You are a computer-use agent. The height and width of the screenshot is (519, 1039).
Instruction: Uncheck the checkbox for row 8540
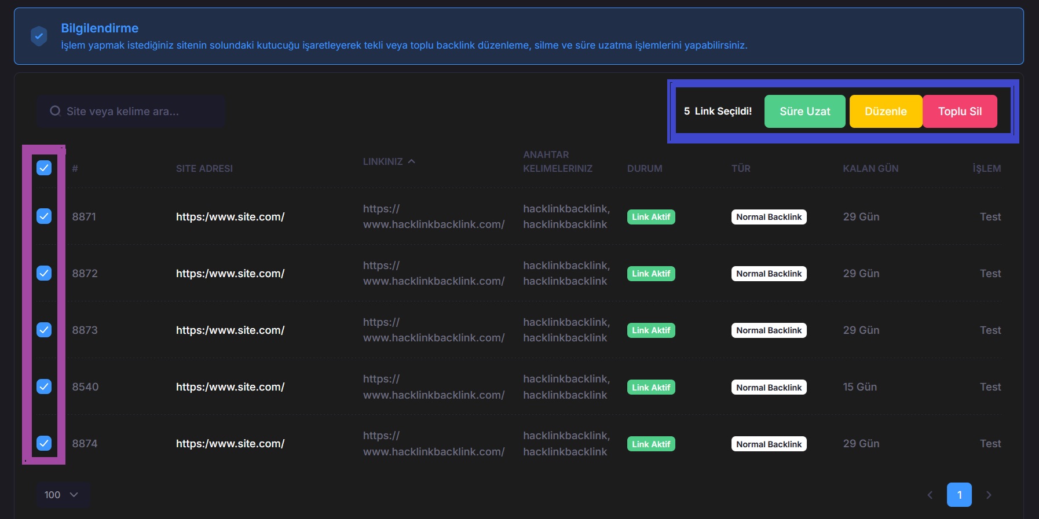[x=44, y=387]
